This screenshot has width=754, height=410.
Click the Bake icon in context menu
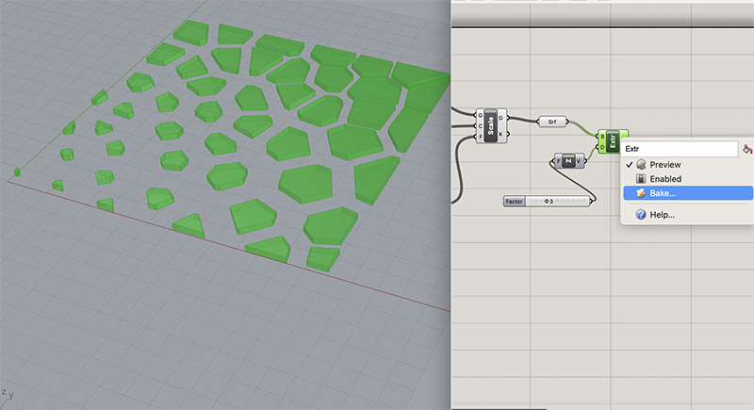point(641,193)
